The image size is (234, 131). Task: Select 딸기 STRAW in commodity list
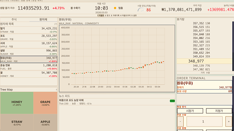[x=29, y=30]
